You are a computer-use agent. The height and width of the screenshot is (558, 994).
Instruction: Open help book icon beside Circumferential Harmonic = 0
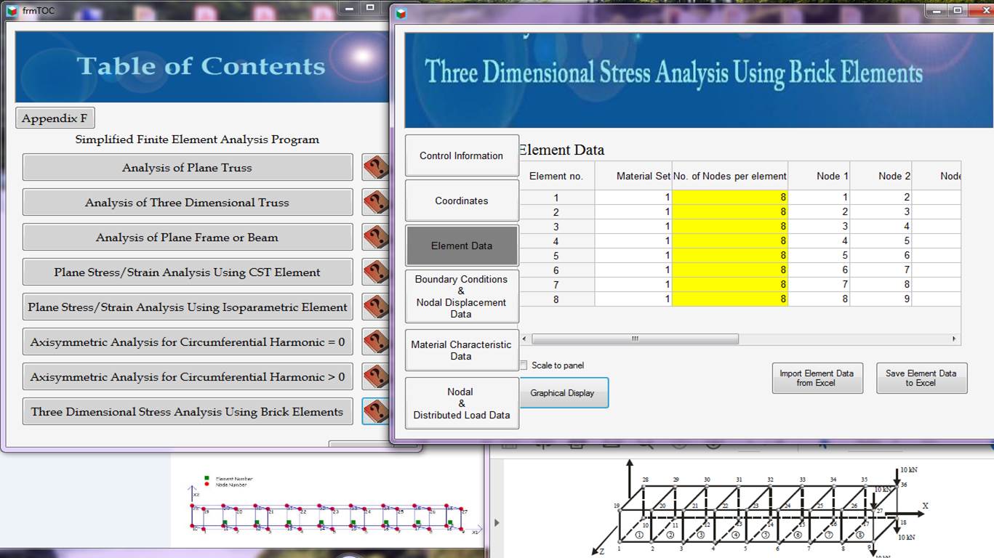coord(375,342)
